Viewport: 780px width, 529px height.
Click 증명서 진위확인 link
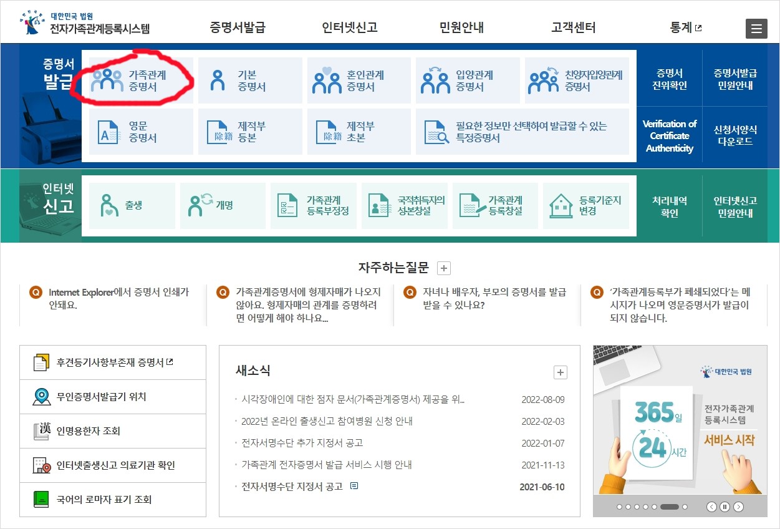click(x=670, y=80)
